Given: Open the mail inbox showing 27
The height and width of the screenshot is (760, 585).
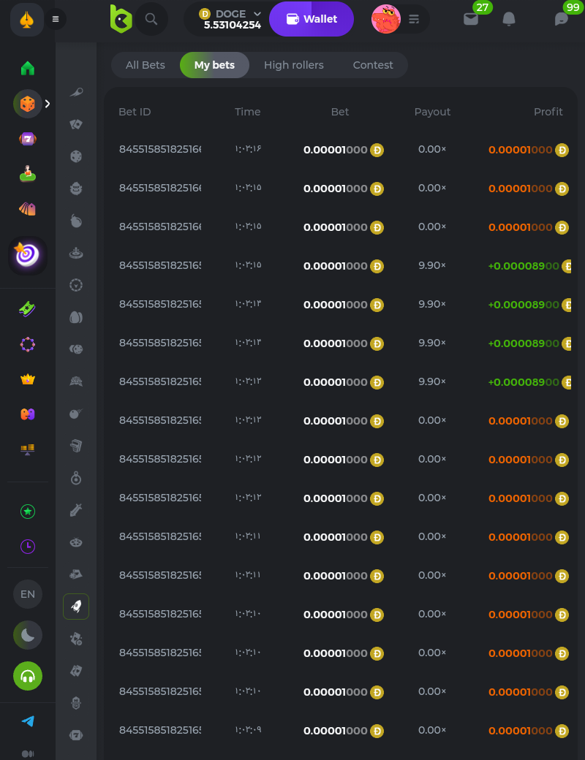Looking at the screenshot, I should click(x=471, y=20).
